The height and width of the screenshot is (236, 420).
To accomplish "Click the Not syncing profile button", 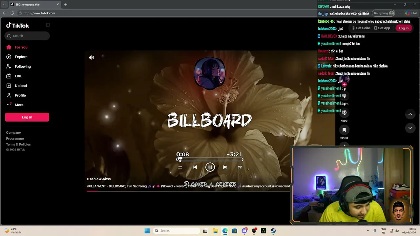I will click(383, 13).
